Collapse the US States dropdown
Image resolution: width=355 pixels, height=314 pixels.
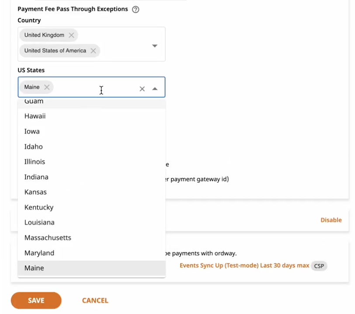click(x=155, y=89)
